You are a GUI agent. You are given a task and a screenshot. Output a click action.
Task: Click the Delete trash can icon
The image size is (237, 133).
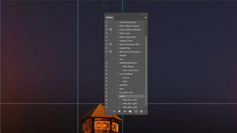141,111
